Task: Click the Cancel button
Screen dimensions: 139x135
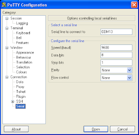Action: (123, 129)
